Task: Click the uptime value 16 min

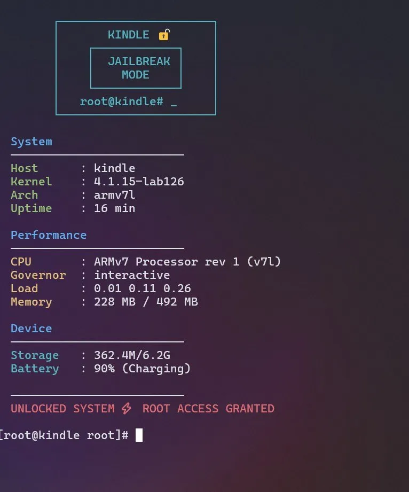Action: pyautogui.click(x=114, y=208)
